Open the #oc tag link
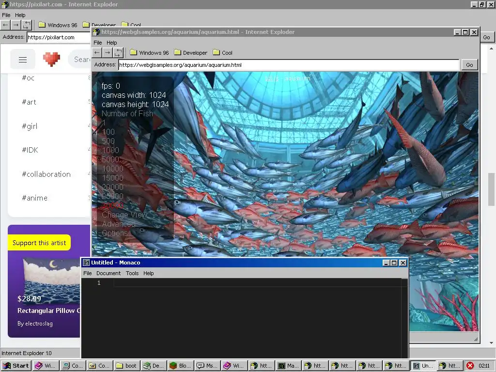Viewport: 496px width, 372px height. pos(28,78)
